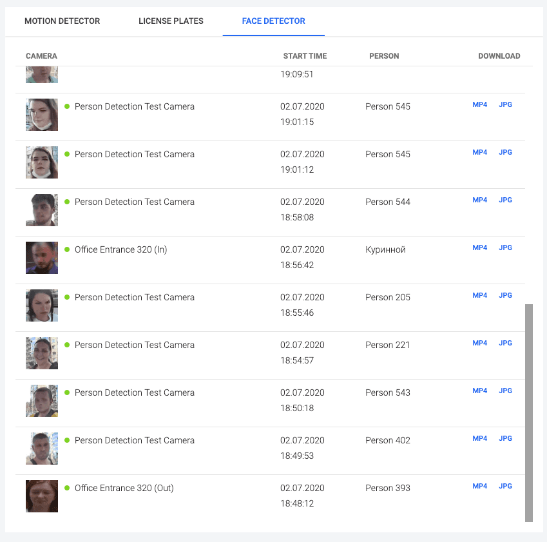Download MP4 for the Person 393 event

click(479, 486)
